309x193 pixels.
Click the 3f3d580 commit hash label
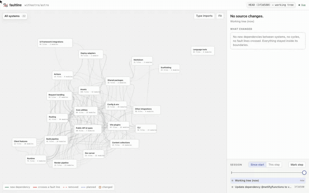[x=299, y=187]
